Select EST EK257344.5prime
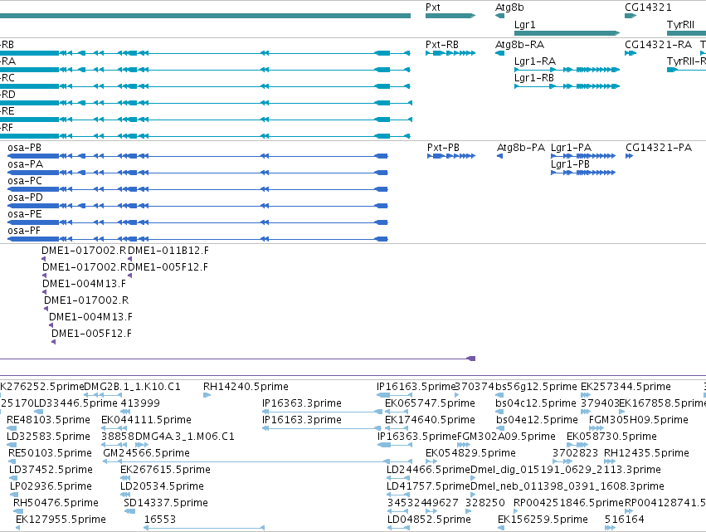 [626, 387]
